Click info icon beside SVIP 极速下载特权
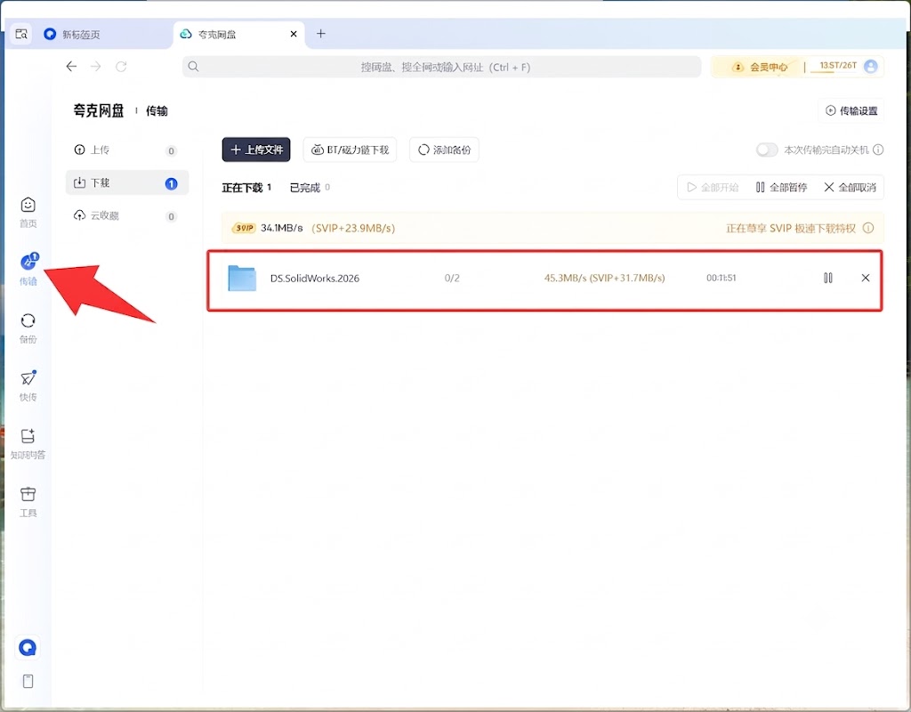 [868, 228]
